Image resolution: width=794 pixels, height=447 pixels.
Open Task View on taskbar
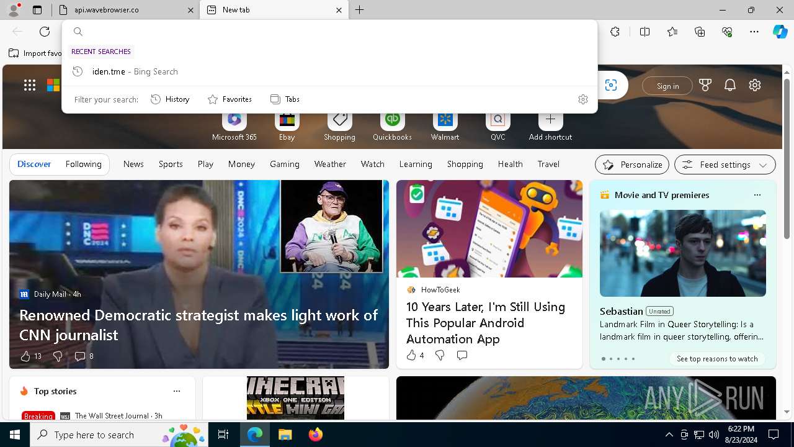[x=223, y=435]
